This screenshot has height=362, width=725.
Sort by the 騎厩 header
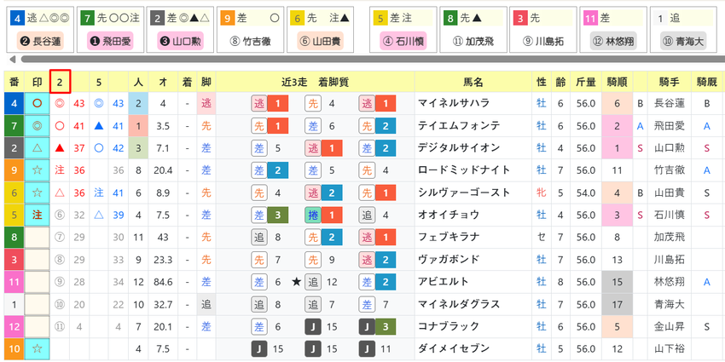click(x=707, y=82)
